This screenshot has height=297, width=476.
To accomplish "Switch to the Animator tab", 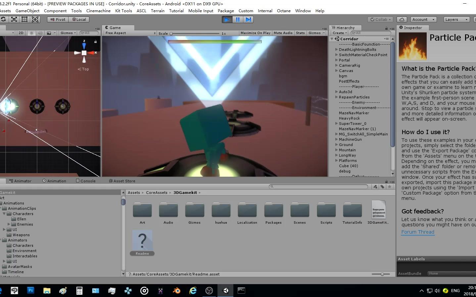I will pyautogui.click(x=20, y=181).
